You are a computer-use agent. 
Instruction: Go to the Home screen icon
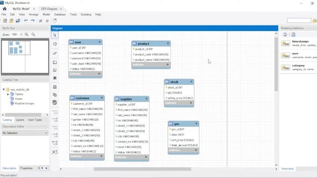click(x=4, y=9)
